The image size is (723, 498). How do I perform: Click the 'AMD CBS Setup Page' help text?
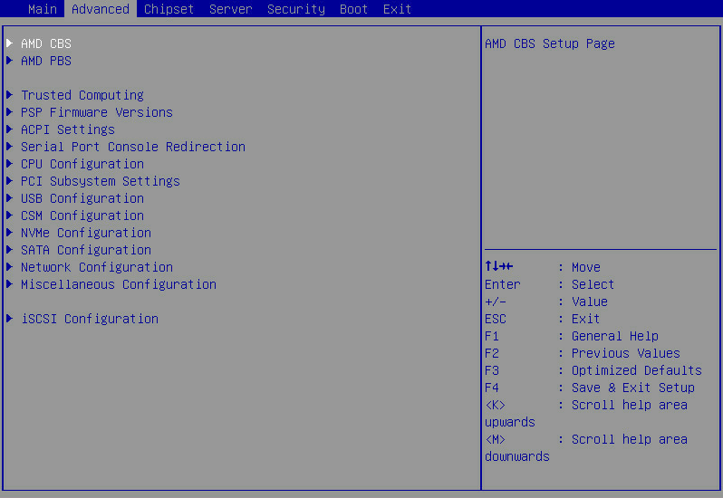click(x=550, y=43)
